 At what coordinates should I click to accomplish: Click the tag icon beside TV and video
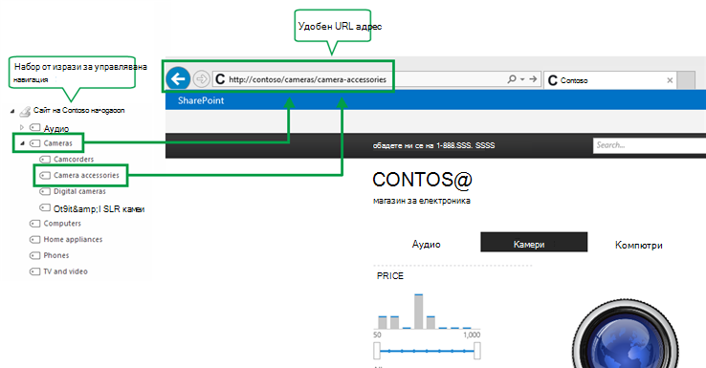pos(34,271)
